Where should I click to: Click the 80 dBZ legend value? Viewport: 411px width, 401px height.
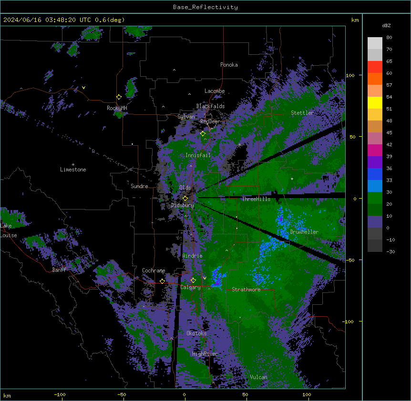389,38
